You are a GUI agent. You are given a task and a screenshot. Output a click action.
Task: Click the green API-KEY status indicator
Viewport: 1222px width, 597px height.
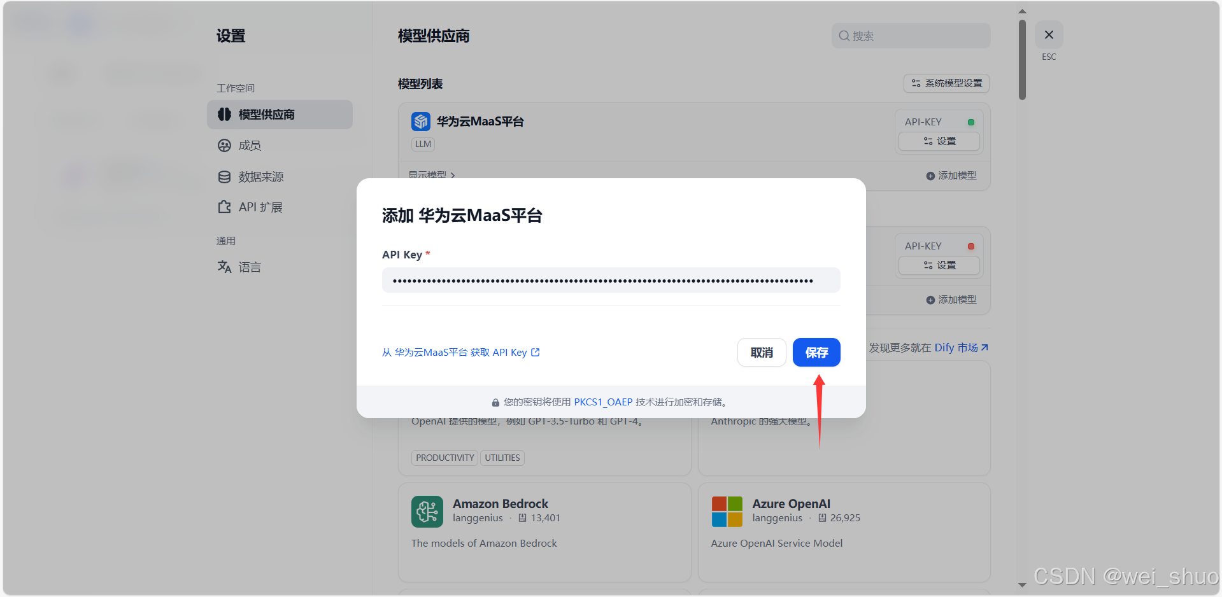(x=971, y=121)
